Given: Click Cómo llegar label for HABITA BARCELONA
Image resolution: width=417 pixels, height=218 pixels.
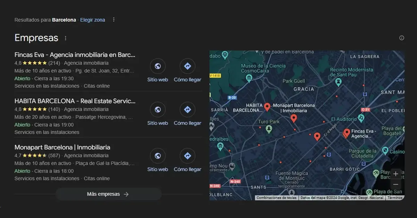Looking at the screenshot, I should click(187, 123).
